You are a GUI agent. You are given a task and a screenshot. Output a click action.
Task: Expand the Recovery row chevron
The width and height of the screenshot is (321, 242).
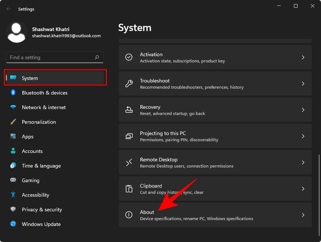[303, 110]
